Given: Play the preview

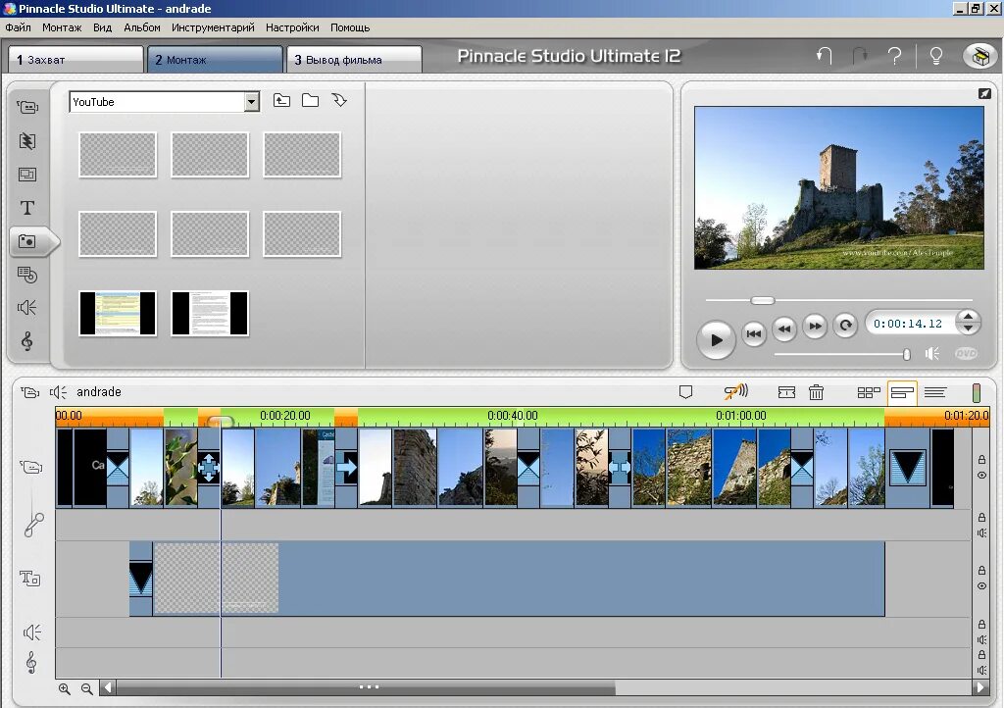Looking at the screenshot, I should tap(716, 339).
